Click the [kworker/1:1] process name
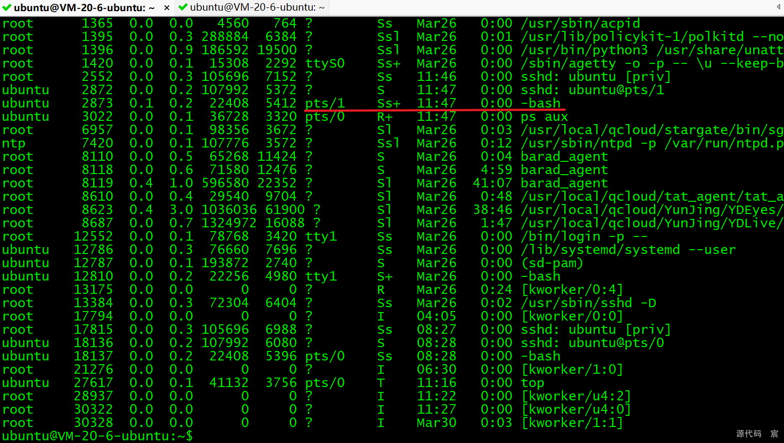The width and height of the screenshot is (784, 443). 572,423
